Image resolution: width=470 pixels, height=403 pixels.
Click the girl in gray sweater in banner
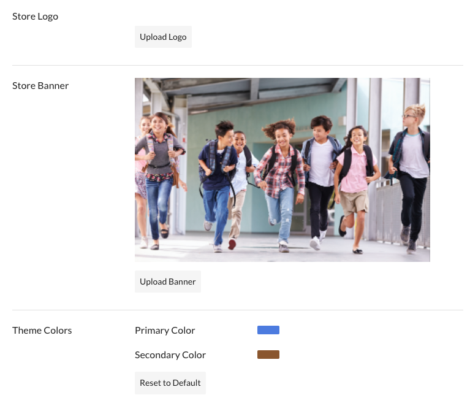[x=159, y=166]
